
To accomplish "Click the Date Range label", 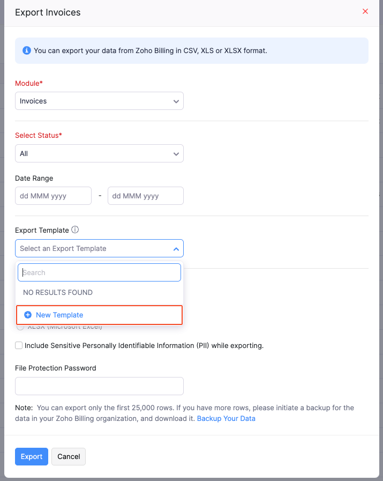I will (x=34, y=178).
